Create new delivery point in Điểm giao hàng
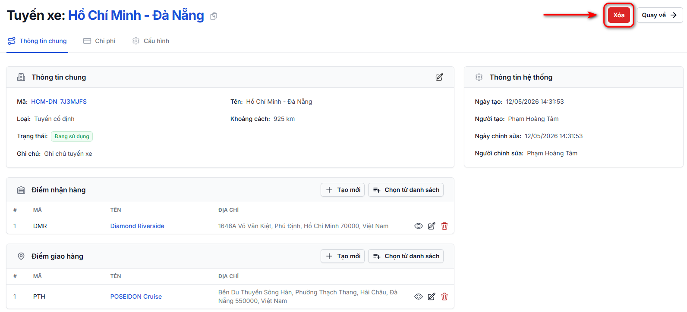The image size is (687, 312). tap(343, 256)
